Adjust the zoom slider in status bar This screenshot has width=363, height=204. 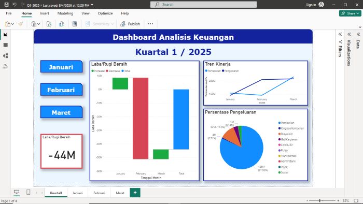320,201
